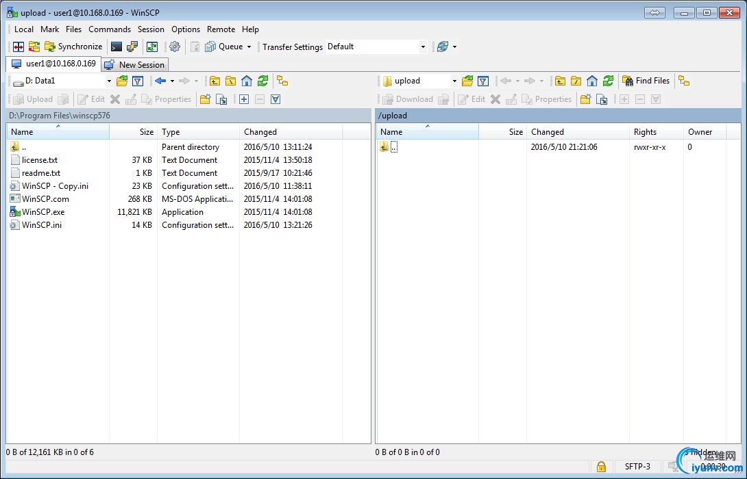Click the Find Files button
The height and width of the screenshot is (479, 747).
646,81
